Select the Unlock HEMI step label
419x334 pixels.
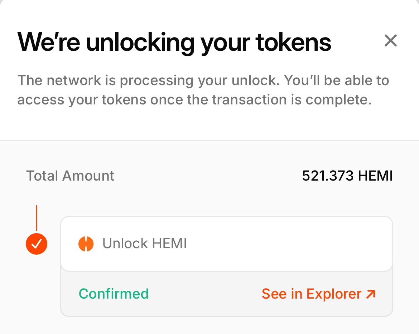click(144, 244)
